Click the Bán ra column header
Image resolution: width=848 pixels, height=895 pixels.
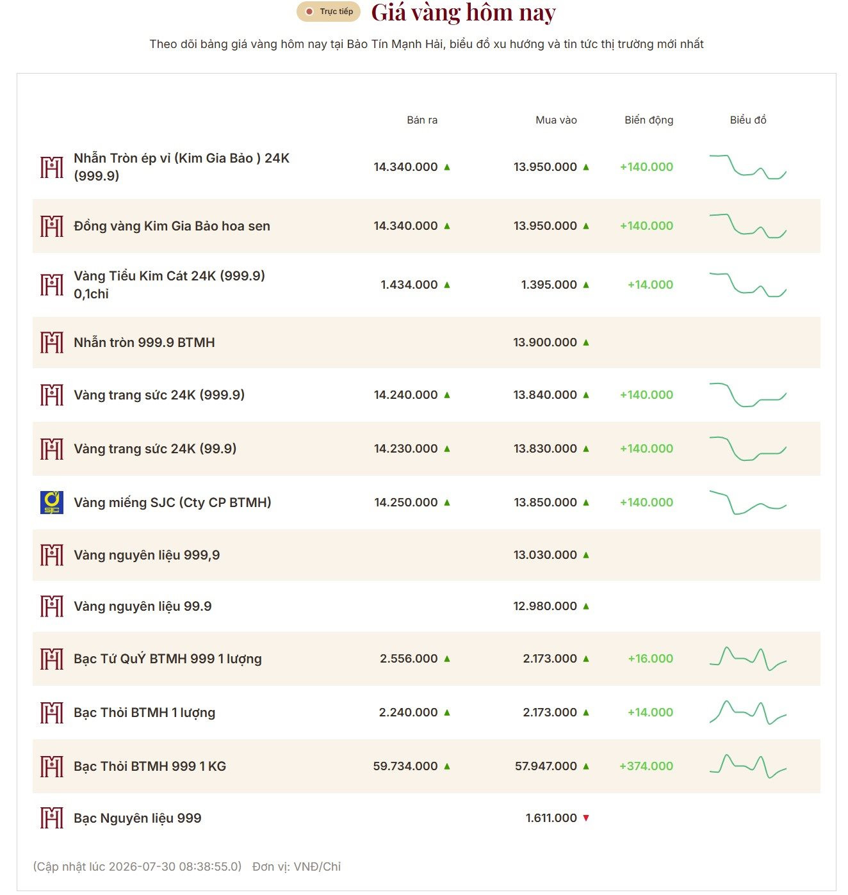422,120
